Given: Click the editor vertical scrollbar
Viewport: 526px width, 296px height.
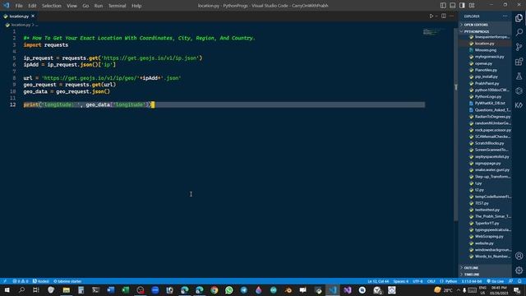Looking at the screenshot, I should [x=455, y=124].
